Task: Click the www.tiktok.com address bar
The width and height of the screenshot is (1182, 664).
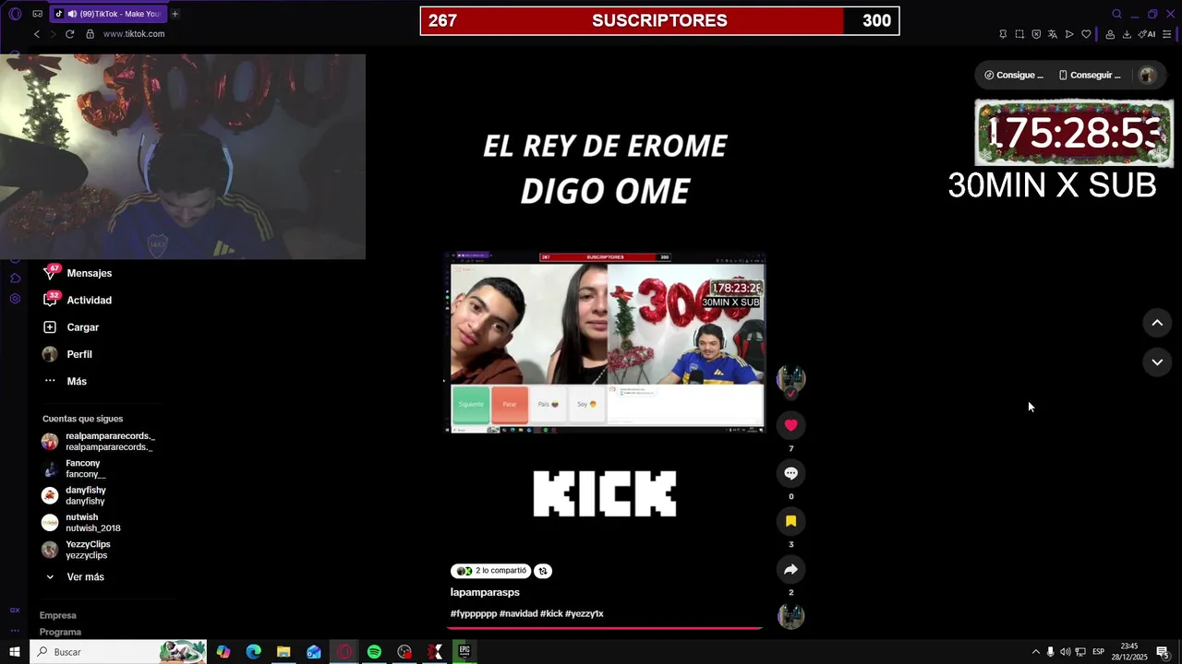Action: point(134,34)
